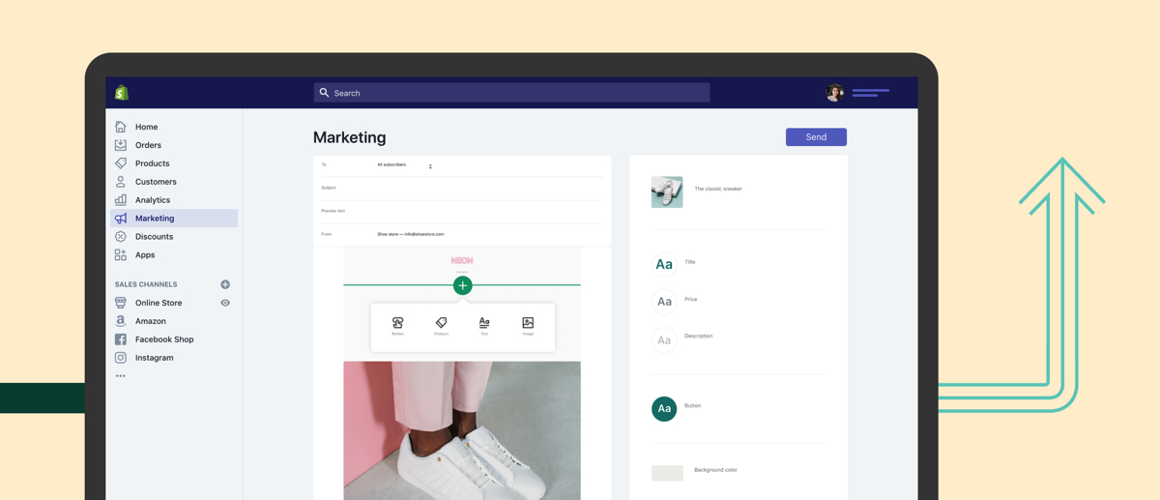Open the Instagram sales channel
Viewport: 1160px width, 500px height.
pos(155,358)
